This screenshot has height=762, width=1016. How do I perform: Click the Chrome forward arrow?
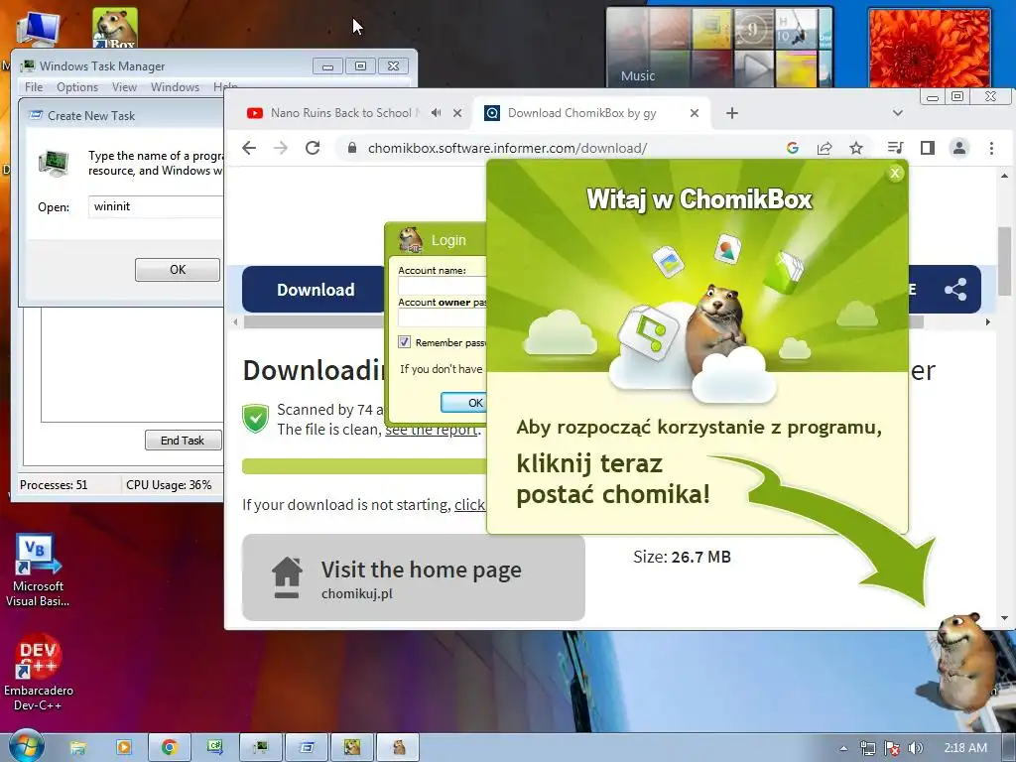coord(281,148)
